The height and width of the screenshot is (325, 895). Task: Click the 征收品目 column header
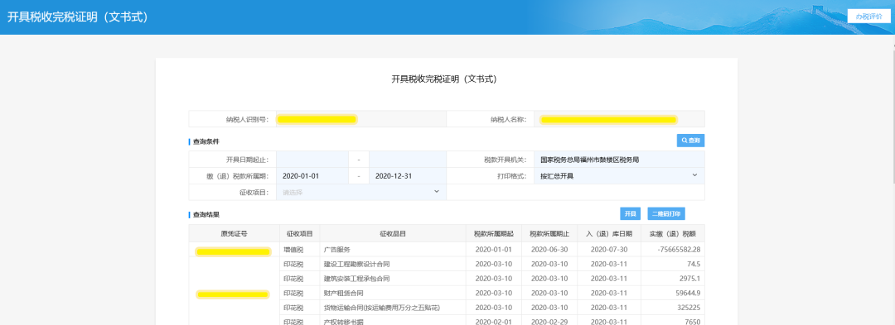coord(393,233)
